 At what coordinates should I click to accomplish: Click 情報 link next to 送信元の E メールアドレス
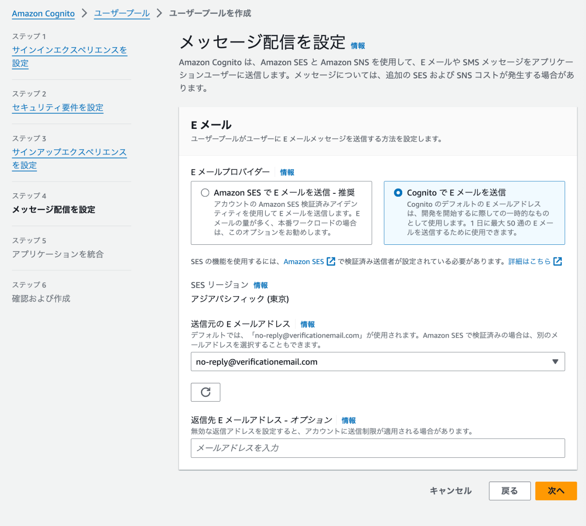coord(308,324)
